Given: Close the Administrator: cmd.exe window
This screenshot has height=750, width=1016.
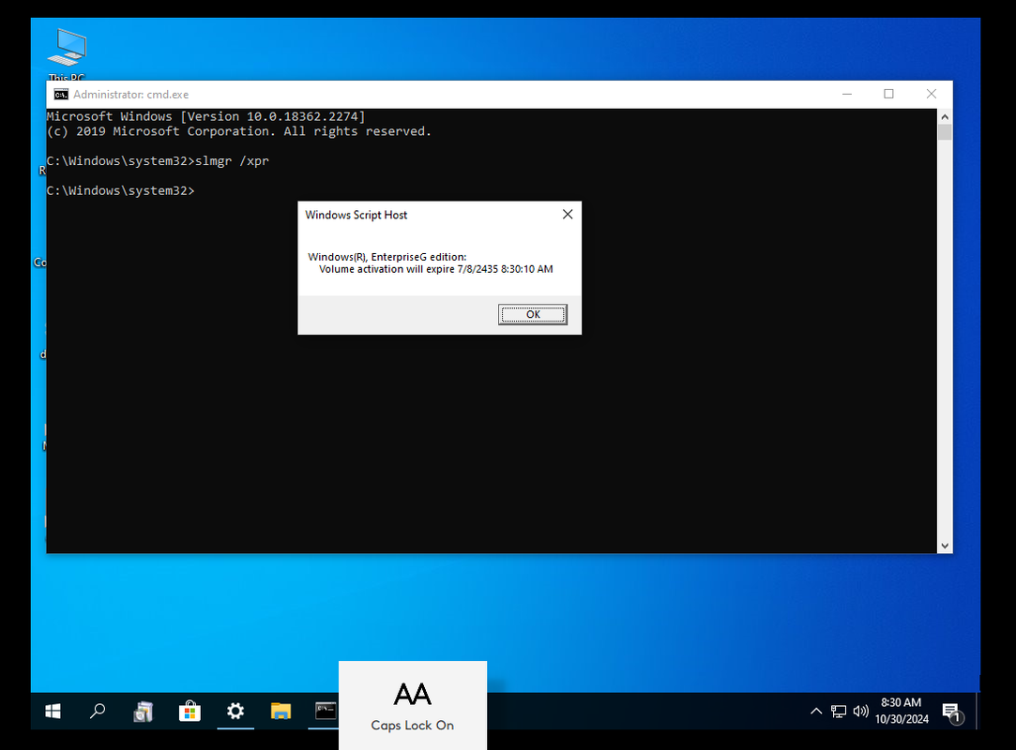Looking at the screenshot, I should [932, 94].
